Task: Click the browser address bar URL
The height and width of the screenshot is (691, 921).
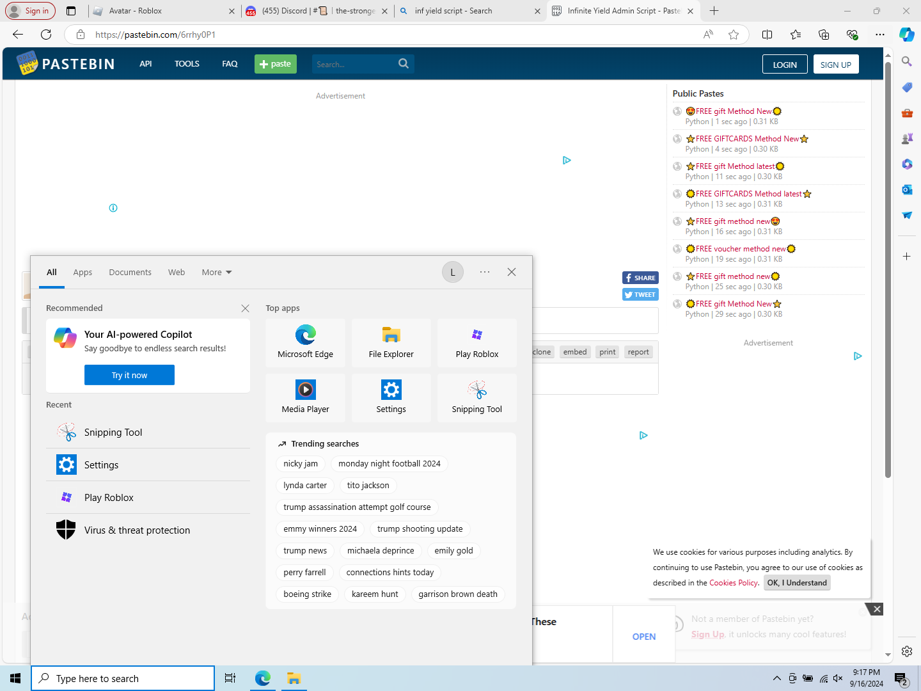Action: [155, 35]
